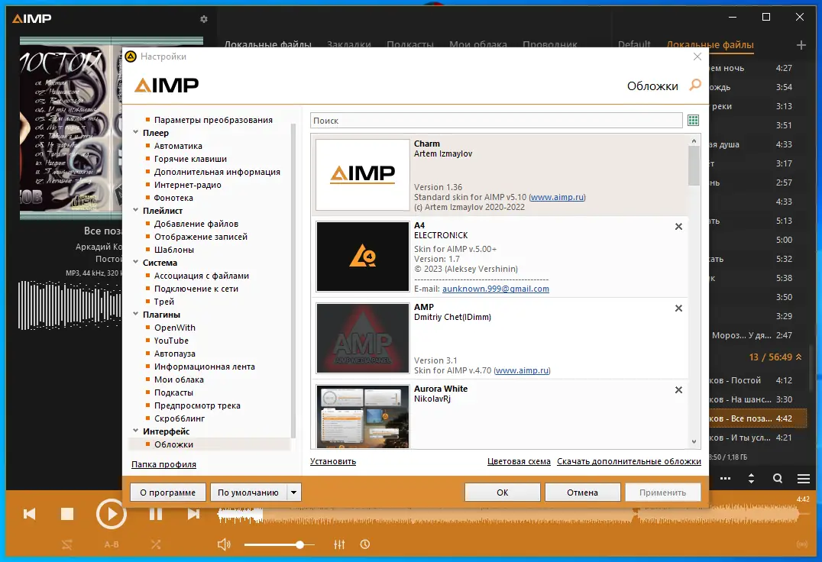Image resolution: width=822 pixels, height=562 pixels.
Task: Click the О программе button
Action: tap(168, 493)
